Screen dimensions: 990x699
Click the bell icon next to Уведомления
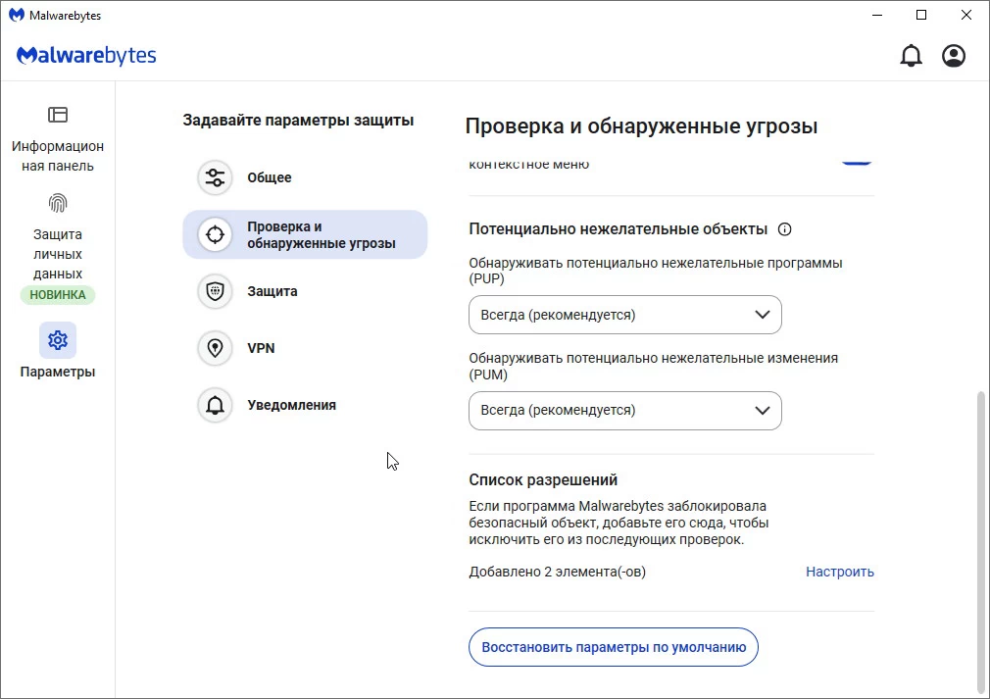pyautogui.click(x=215, y=405)
